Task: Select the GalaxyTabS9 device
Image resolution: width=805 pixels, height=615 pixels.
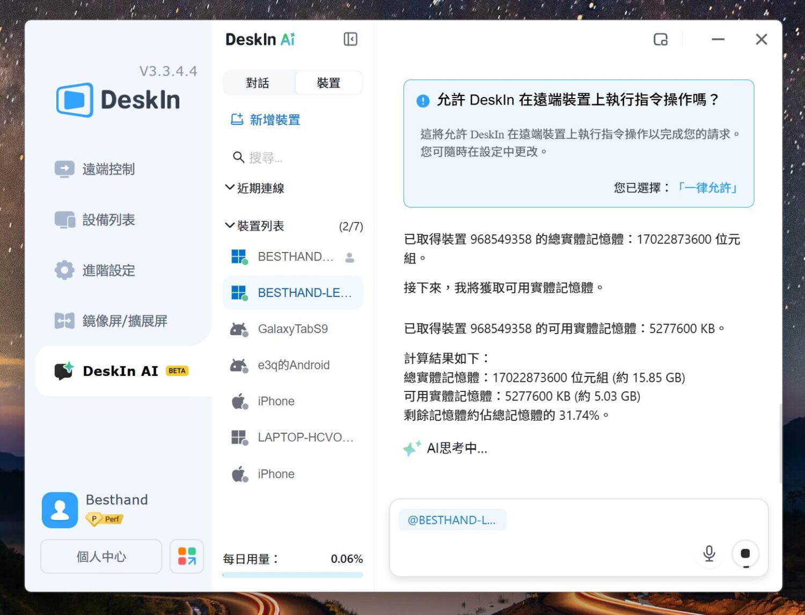Action: [293, 329]
